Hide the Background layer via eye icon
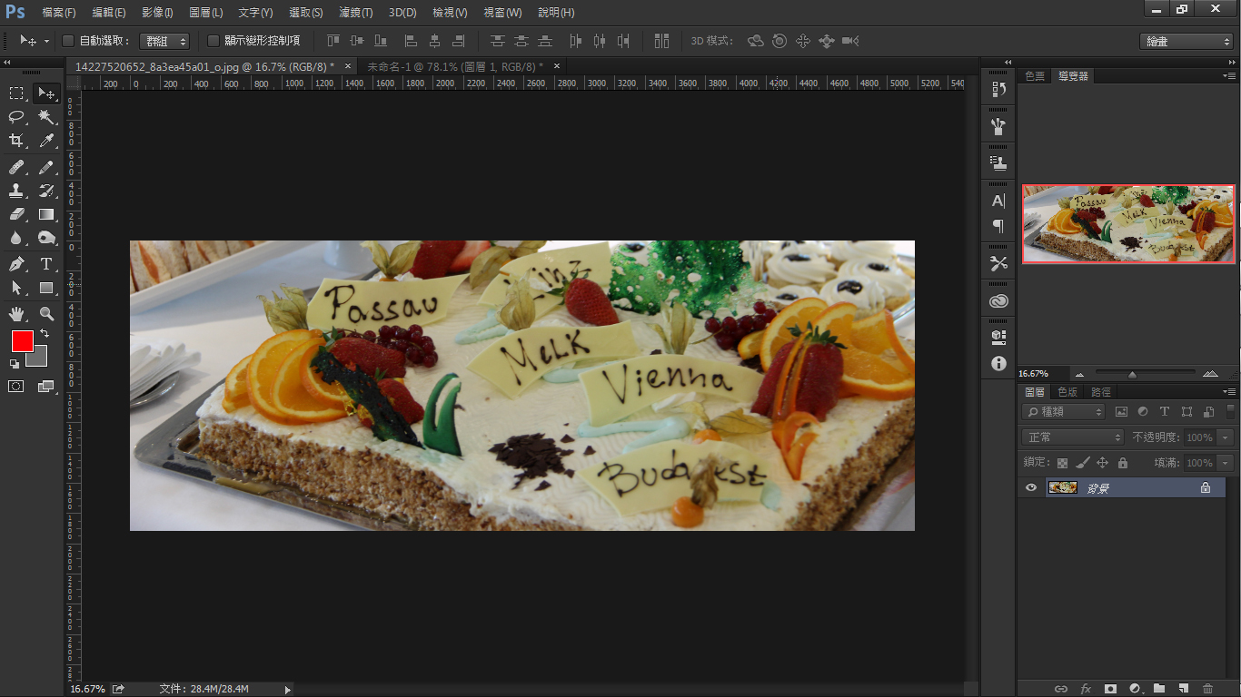The height and width of the screenshot is (697, 1241). tap(1030, 487)
